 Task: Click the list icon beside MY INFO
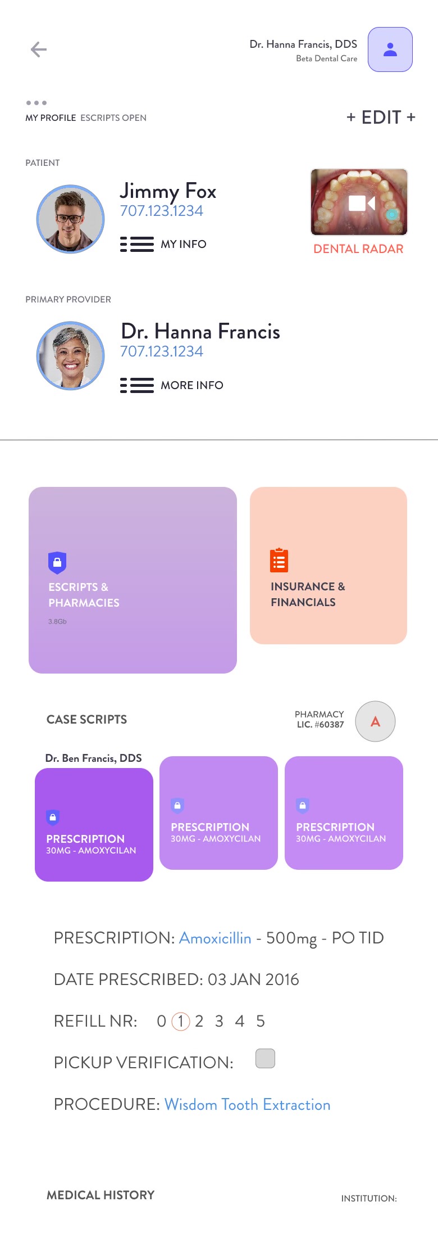137,245
